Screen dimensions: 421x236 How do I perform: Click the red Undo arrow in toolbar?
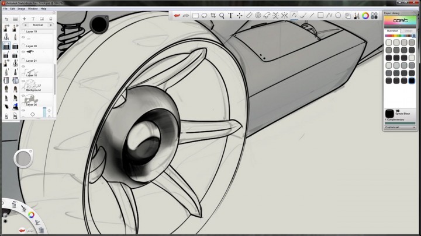pos(177,16)
